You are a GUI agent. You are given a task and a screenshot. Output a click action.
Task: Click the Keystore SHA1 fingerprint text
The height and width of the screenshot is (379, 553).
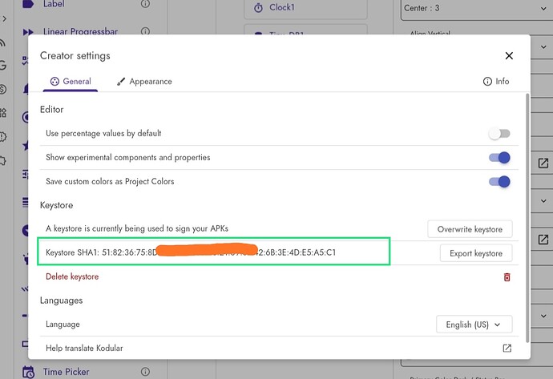point(191,252)
